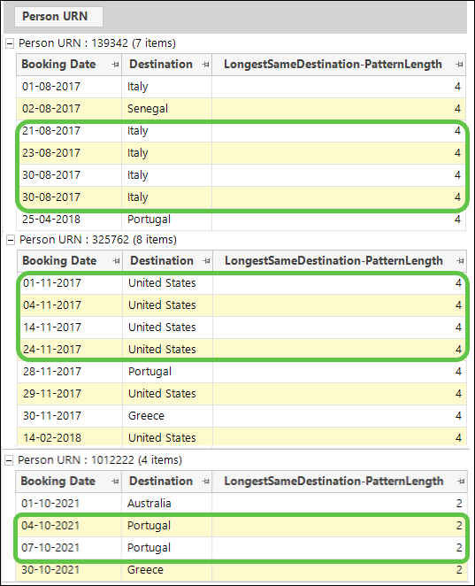Collapse Person URN 1012222 group
Image resolution: width=475 pixels, height=586 pixels.
tap(9, 460)
